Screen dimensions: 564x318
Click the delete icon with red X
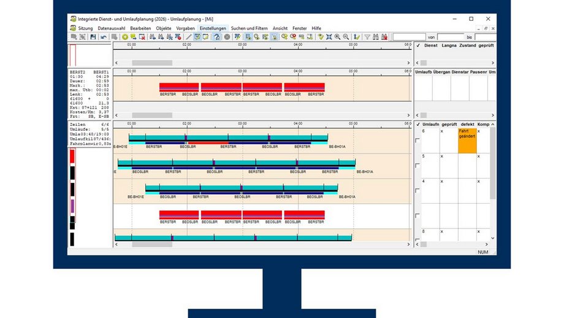point(142,37)
